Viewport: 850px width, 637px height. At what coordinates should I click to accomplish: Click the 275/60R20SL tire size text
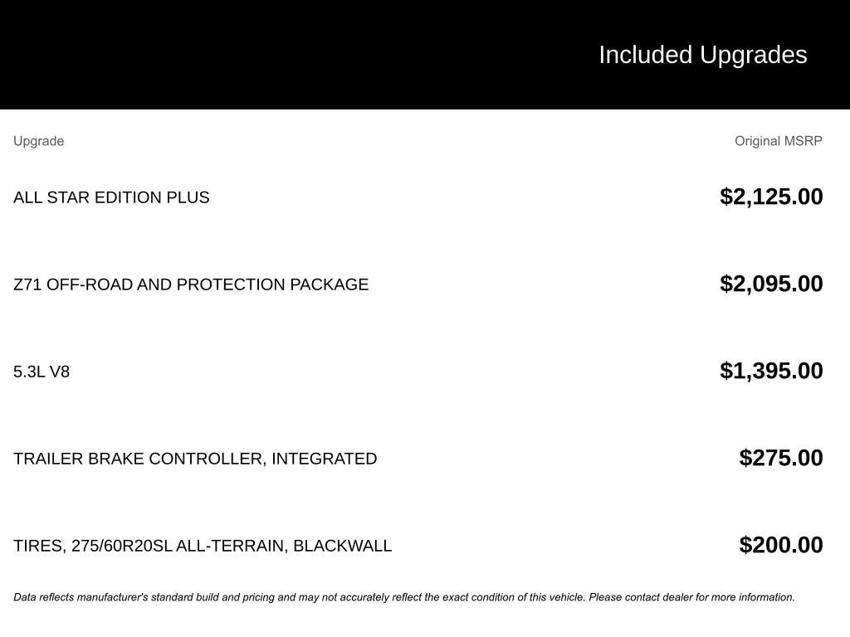[122, 546]
